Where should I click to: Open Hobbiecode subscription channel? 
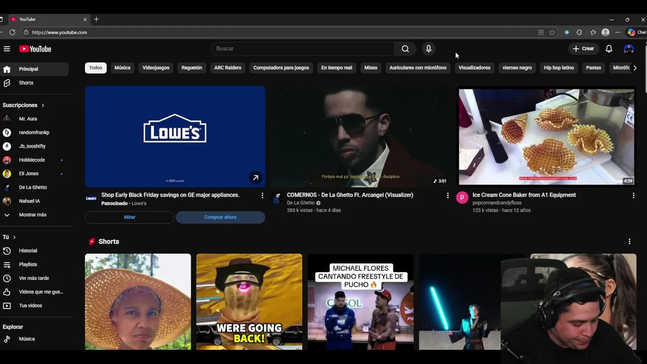[34, 160]
